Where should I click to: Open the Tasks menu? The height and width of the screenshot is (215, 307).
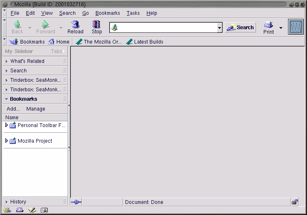[133, 13]
